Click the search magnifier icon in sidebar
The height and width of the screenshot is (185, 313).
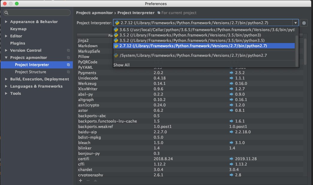pyautogui.click(x=7, y=13)
